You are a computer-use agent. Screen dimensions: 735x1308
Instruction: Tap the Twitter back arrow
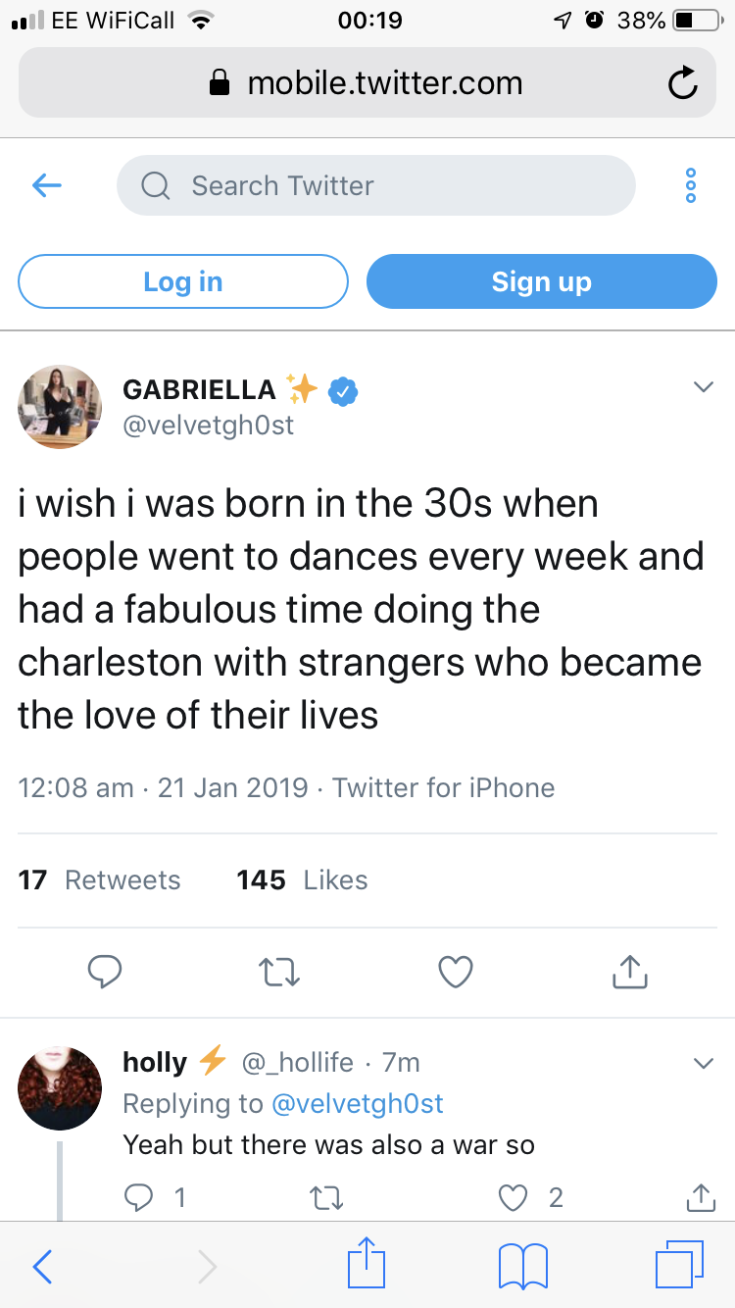(x=47, y=185)
